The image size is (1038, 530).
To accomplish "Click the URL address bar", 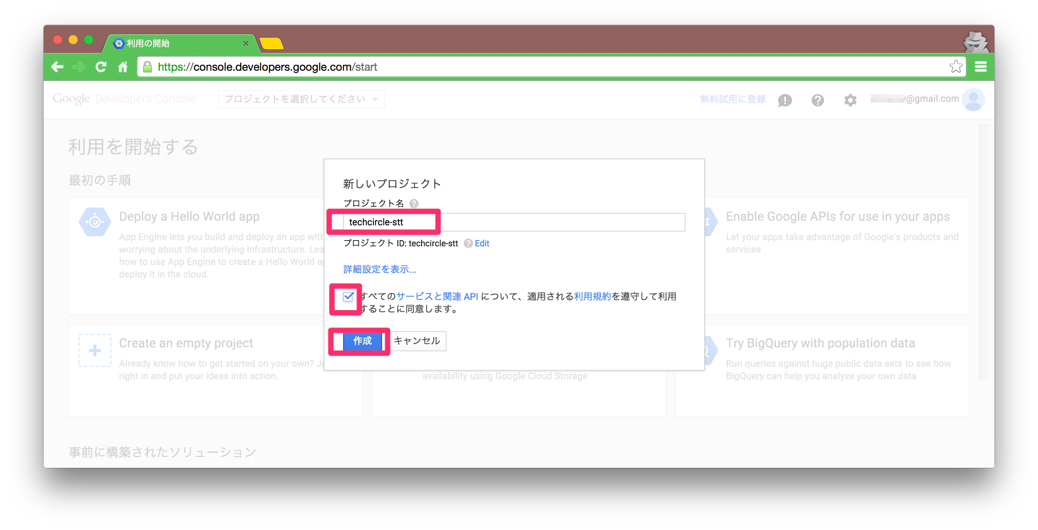I will (x=551, y=67).
